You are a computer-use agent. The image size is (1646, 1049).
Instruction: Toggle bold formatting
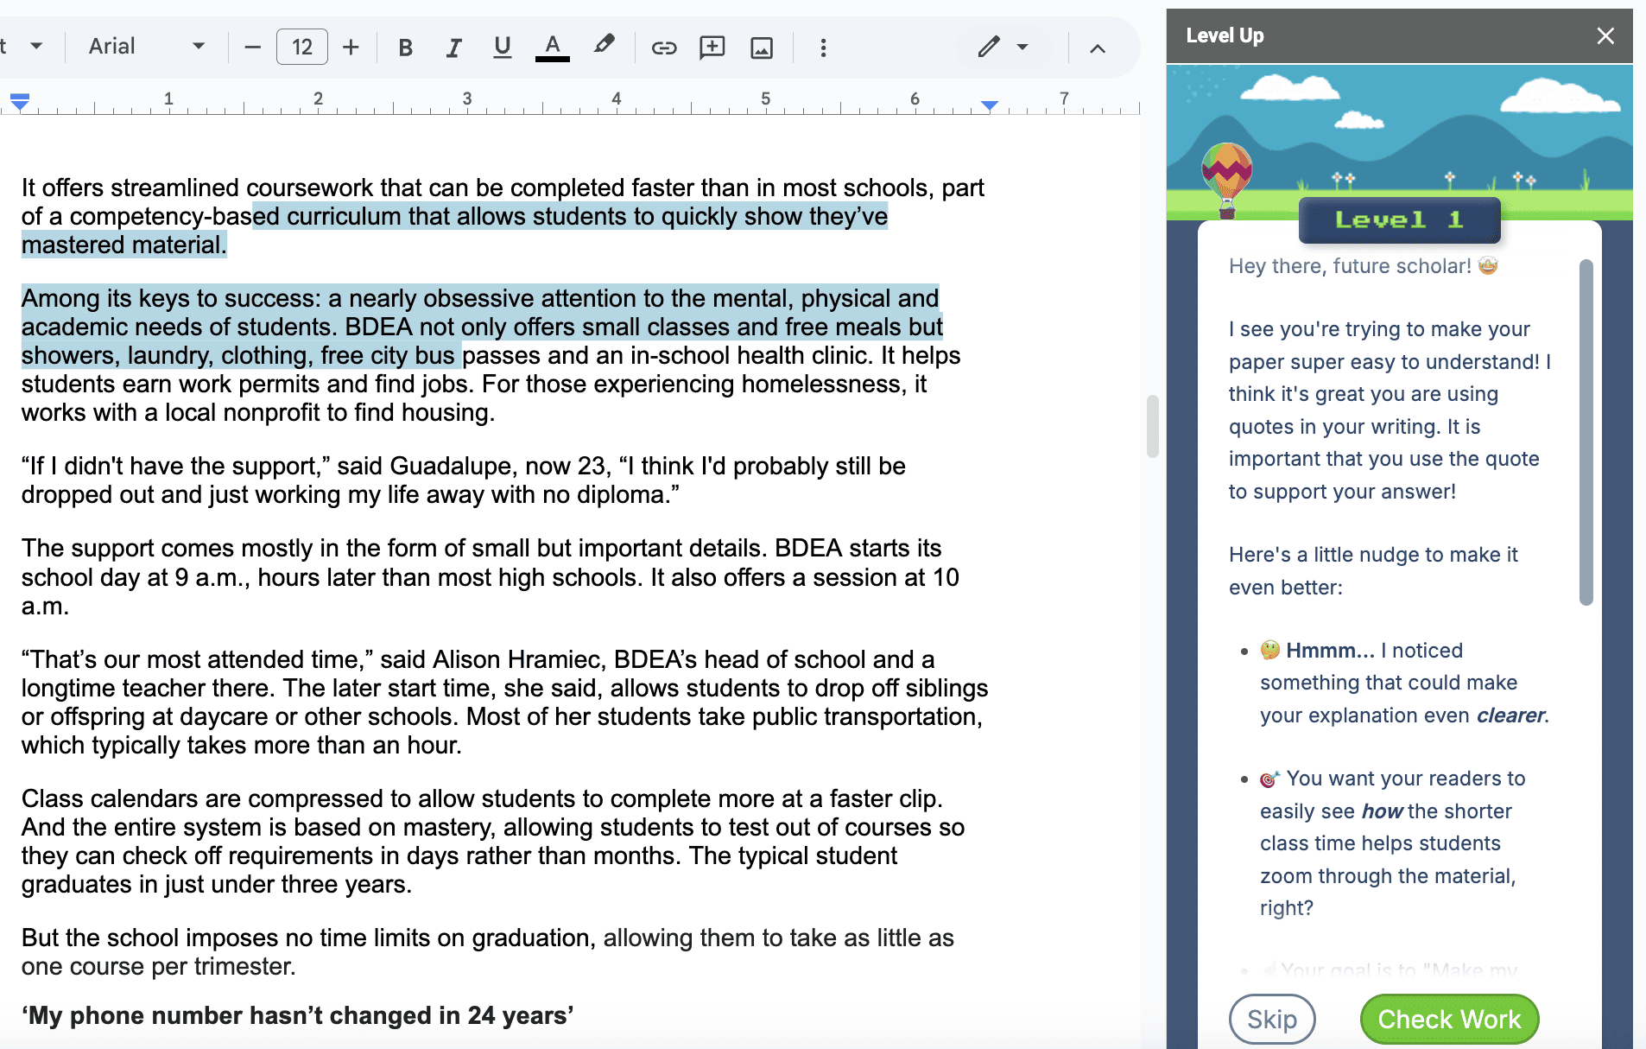click(404, 48)
